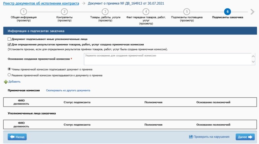Click 'Скопировать из другого документа' link

pos(68,90)
